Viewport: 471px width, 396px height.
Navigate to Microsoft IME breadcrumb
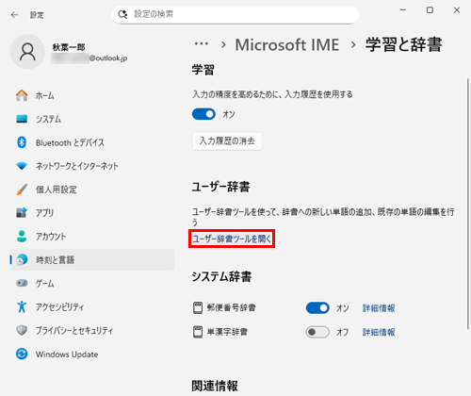point(287,44)
